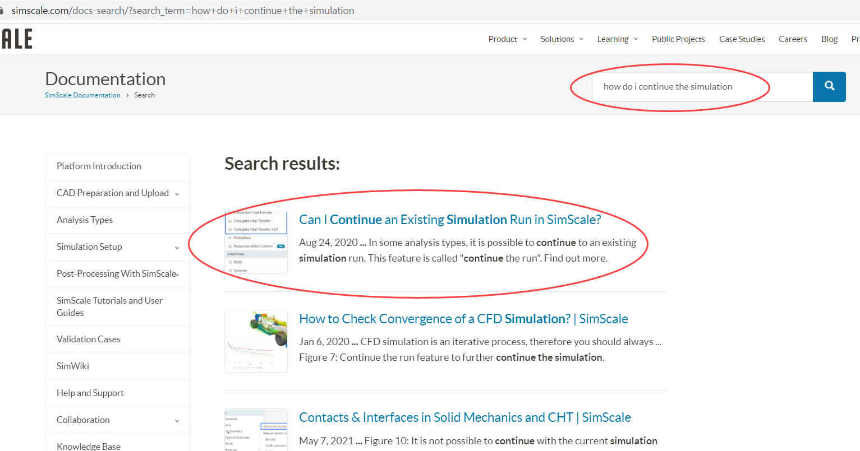Click the 'Search results:' heading
860x451 pixels.
click(x=282, y=164)
